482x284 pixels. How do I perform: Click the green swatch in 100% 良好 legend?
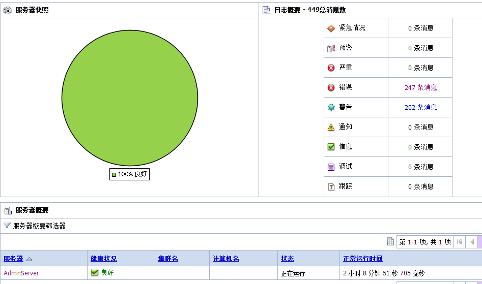tap(114, 174)
